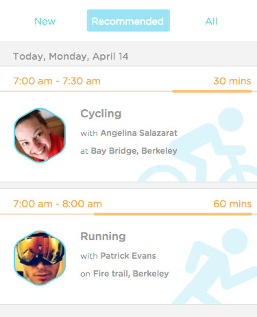Select the Bay Bridge, Berkeley location

134,151
